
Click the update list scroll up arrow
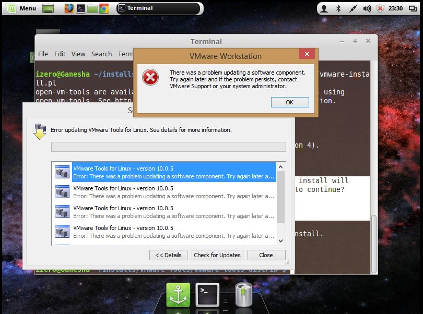point(280,167)
